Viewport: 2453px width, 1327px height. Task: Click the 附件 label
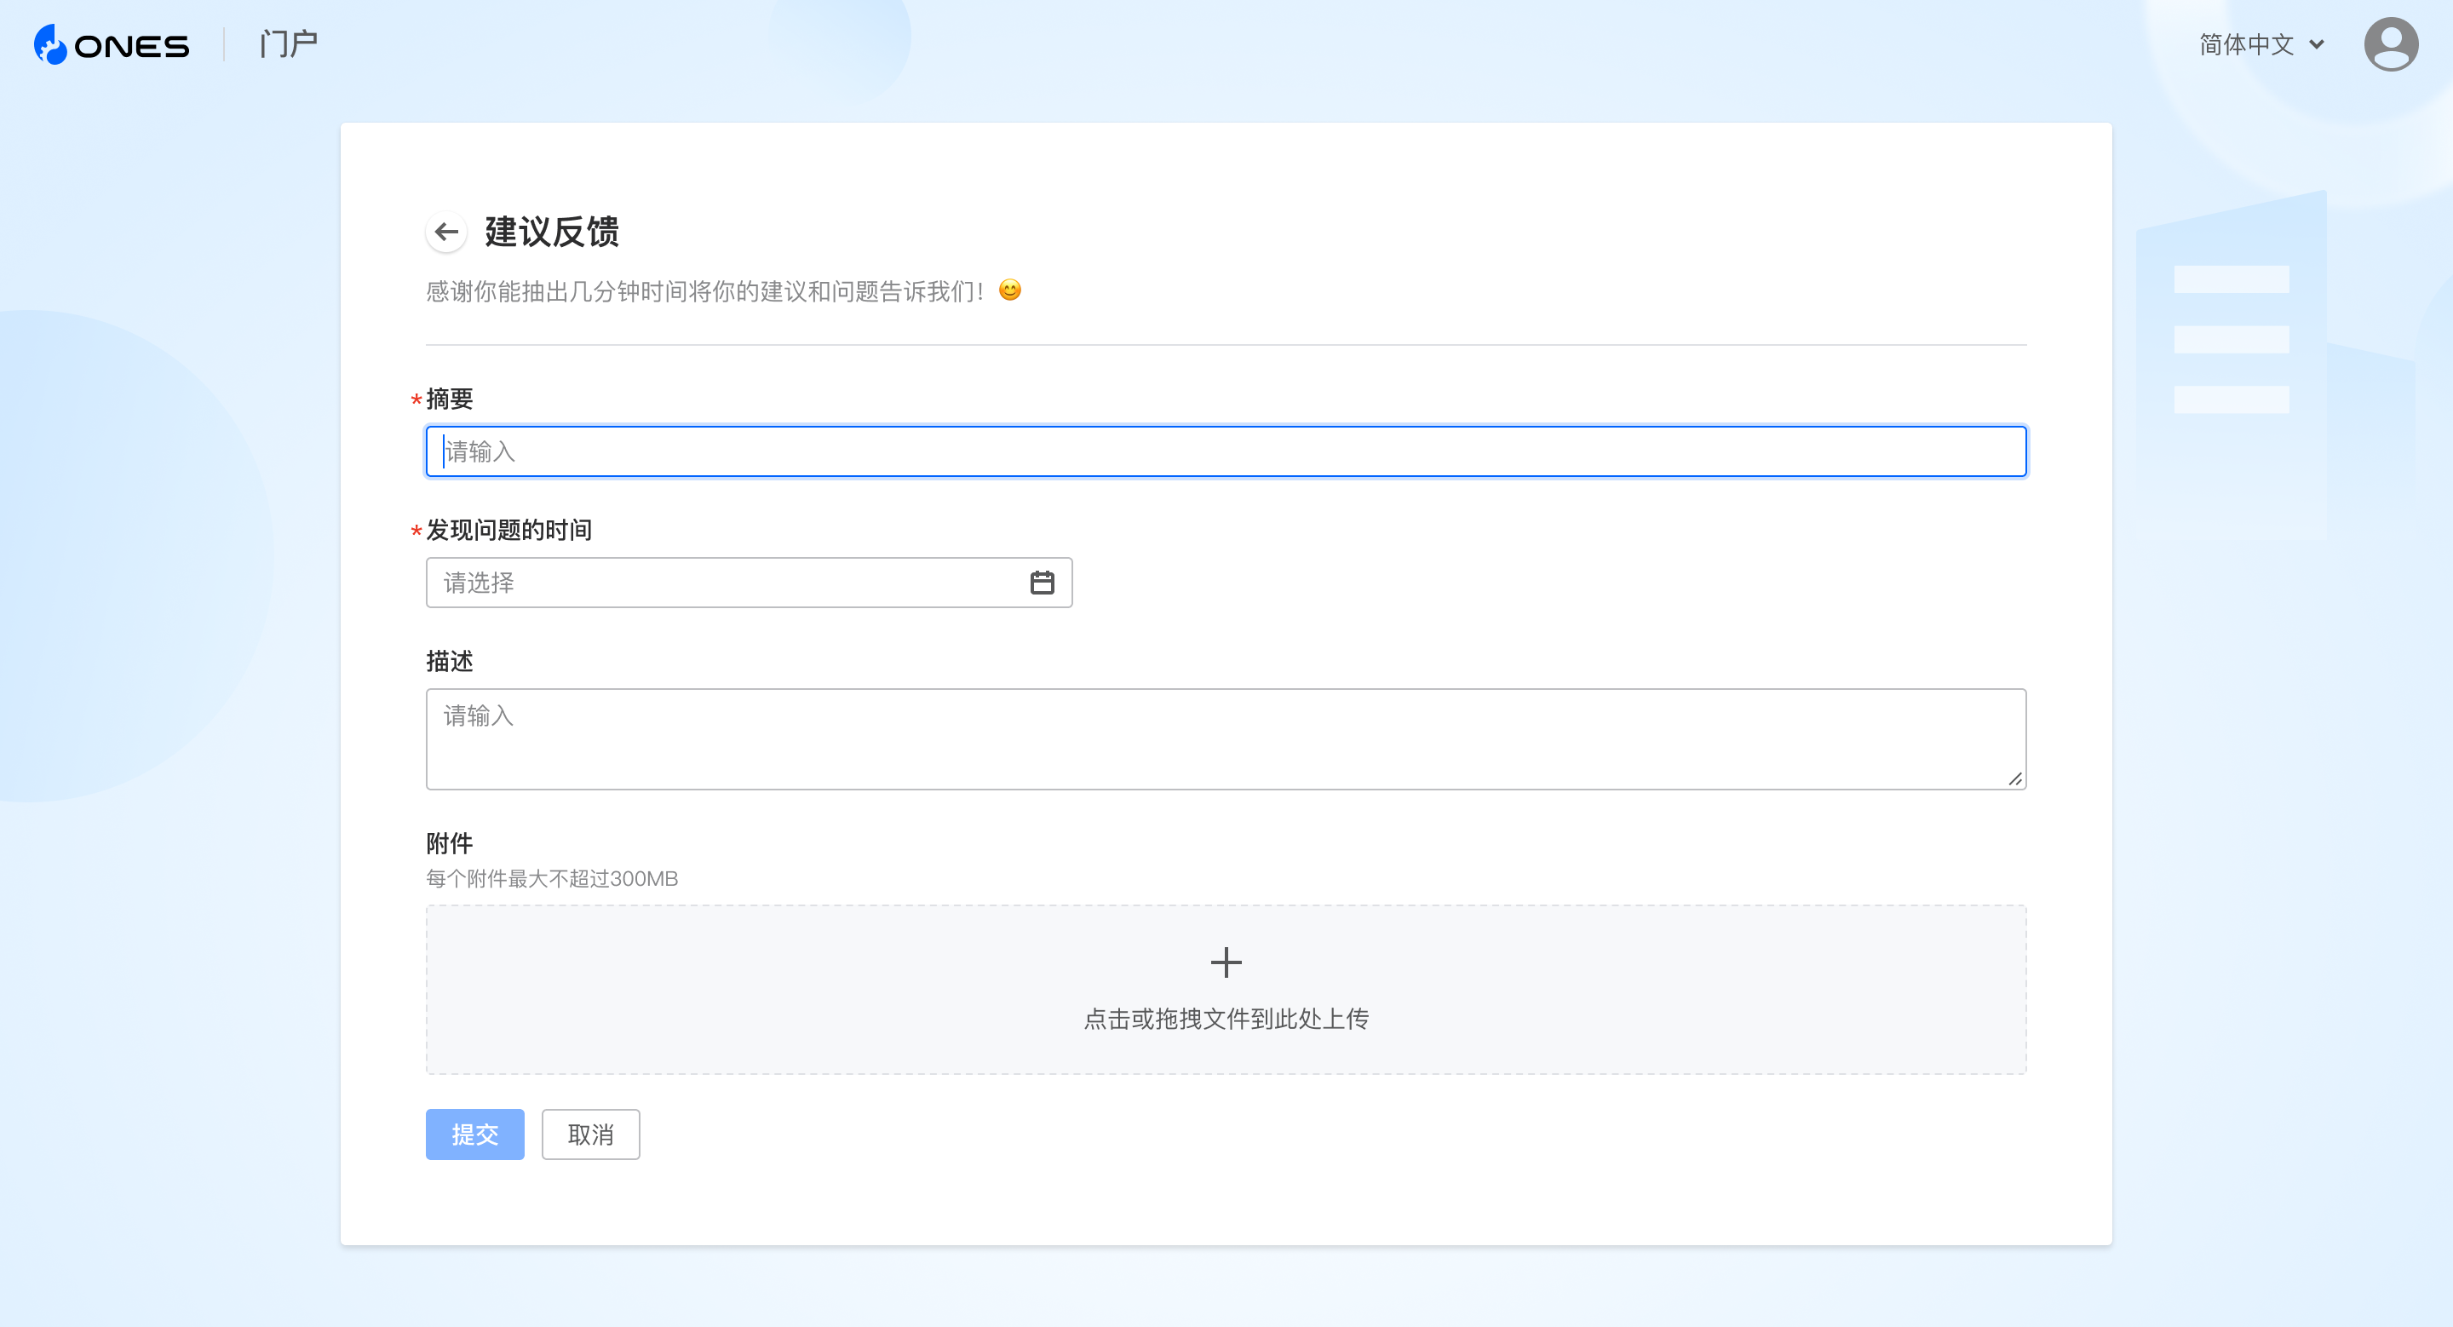coord(450,843)
